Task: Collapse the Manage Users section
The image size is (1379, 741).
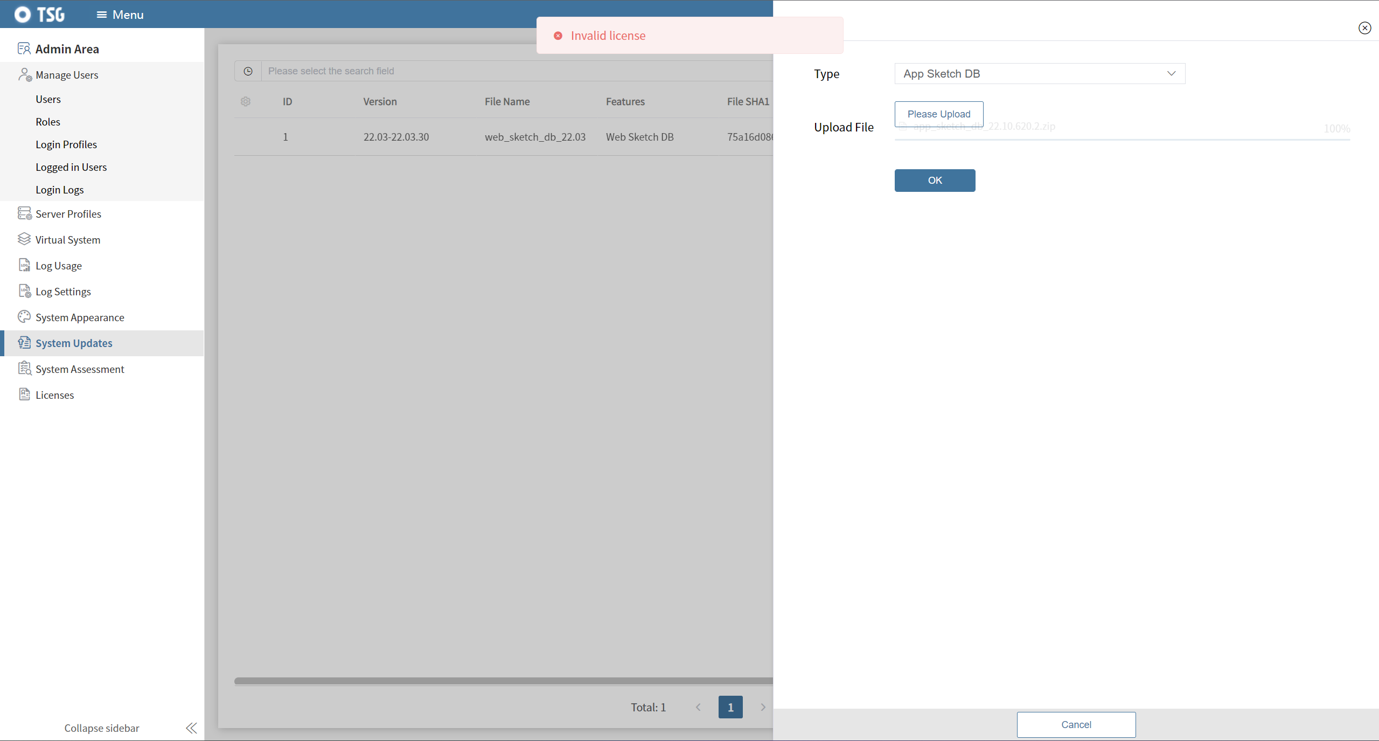Action: [67, 75]
